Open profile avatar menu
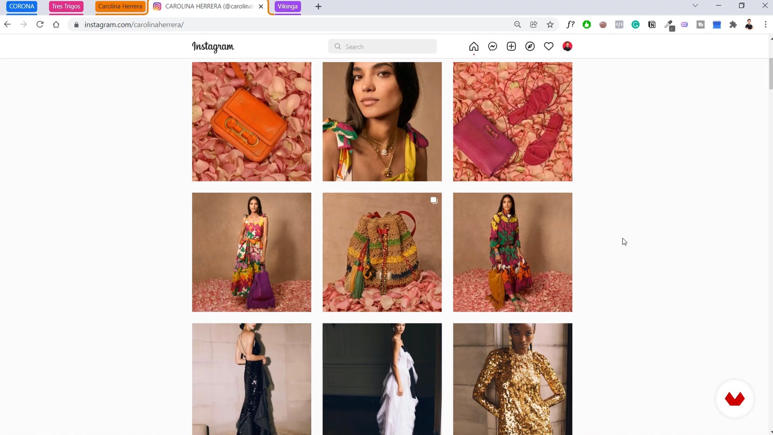The width and height of the screenshot is (773, 435). 567,46
